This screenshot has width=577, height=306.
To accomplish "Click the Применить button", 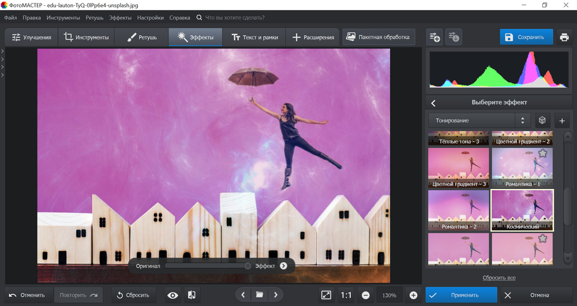I will (x=461, y=295).
